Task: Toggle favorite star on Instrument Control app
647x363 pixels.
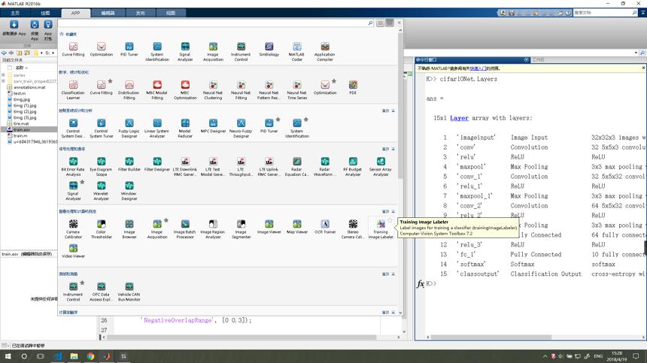Action: (x=82, y=283)
